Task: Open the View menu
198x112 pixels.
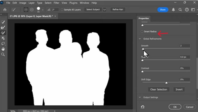Action: click(x=64, y=3)
